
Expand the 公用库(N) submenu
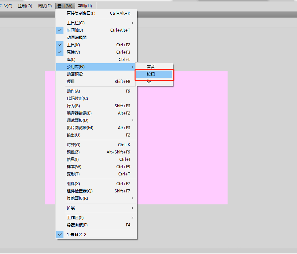pos(96,67)
